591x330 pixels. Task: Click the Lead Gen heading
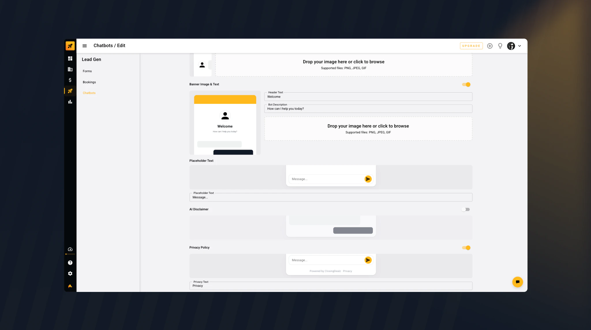[x=91, y=59]
